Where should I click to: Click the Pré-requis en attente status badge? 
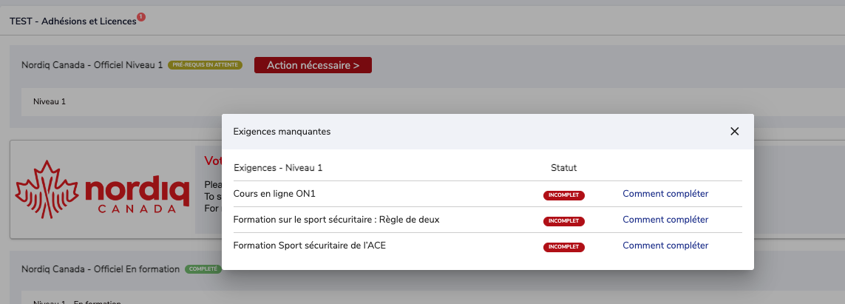pyautogui.click(x=206, y=65)
